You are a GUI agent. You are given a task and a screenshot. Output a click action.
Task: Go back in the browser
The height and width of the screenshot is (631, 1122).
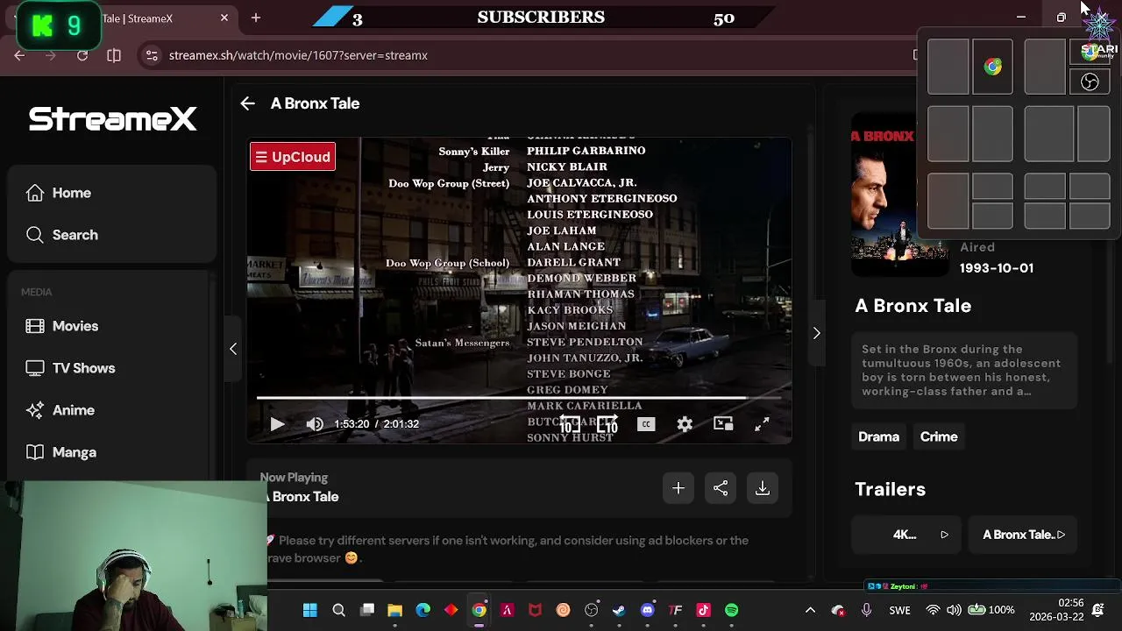tap(19, 55)
